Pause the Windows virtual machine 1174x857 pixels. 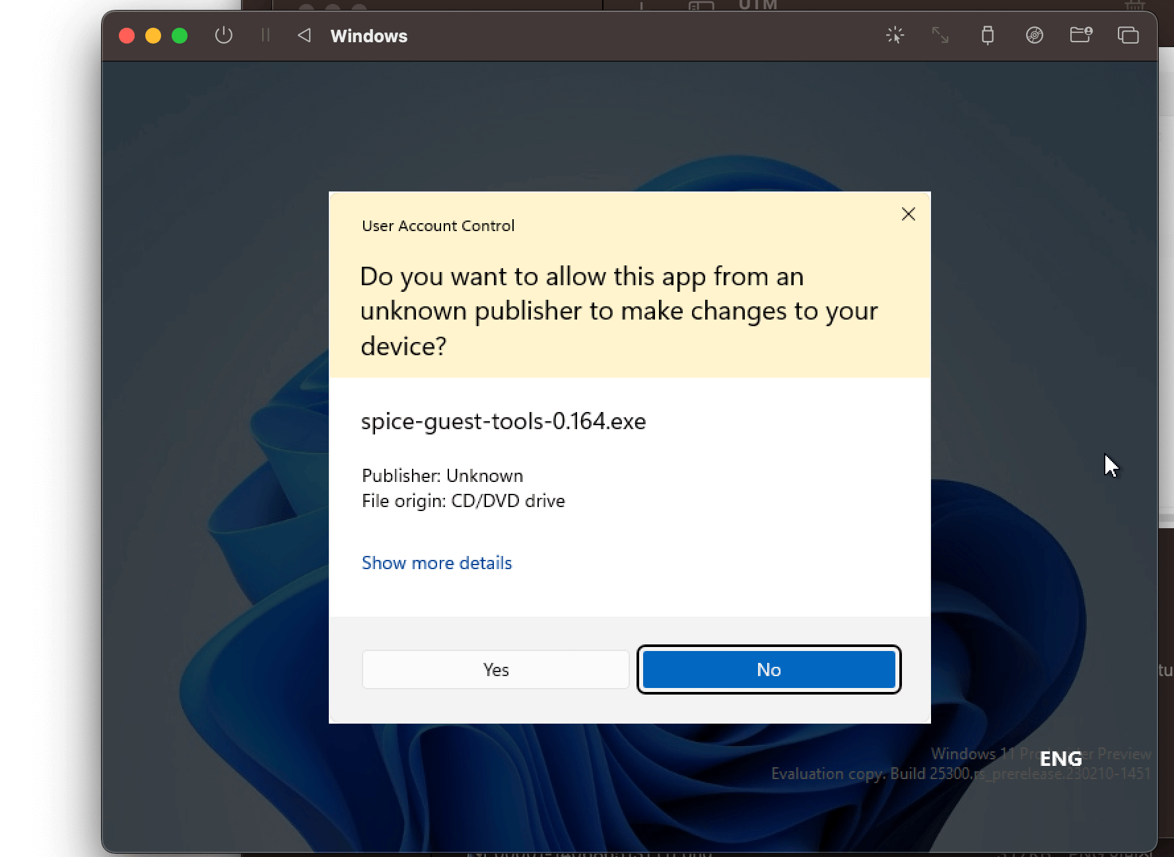(265, 35)
